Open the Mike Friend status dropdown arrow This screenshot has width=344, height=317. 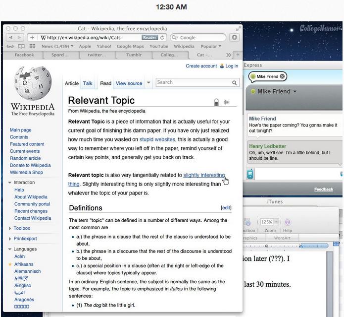pos(295,92)
